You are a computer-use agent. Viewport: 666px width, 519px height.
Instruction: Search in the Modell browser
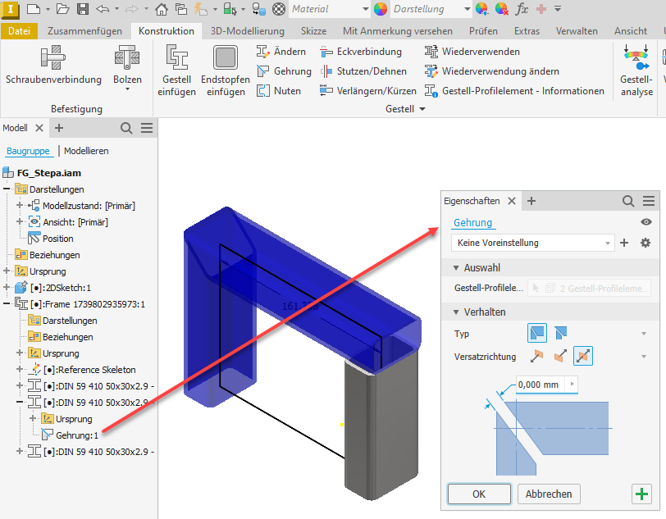(x=126, y=128)
